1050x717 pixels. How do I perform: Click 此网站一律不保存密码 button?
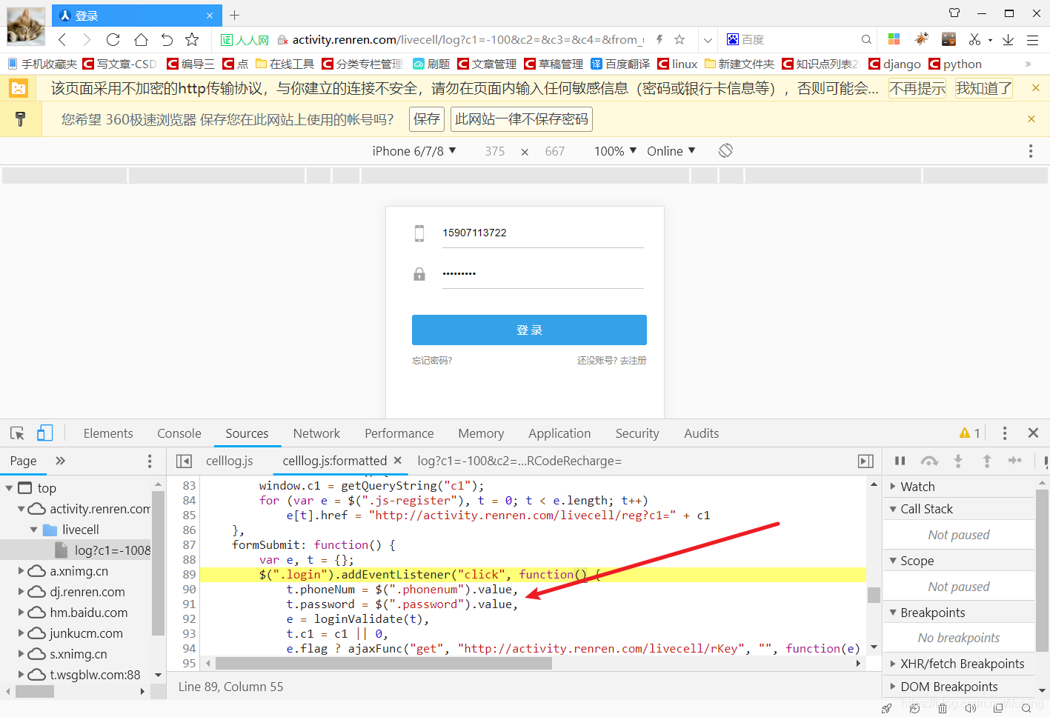point(522,119)
